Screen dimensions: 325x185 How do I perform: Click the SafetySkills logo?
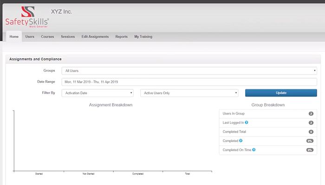[27, 17]
